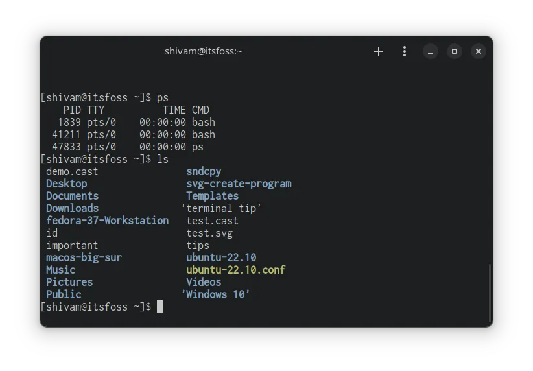Click the demo.cast file name

tap(72, 171)
